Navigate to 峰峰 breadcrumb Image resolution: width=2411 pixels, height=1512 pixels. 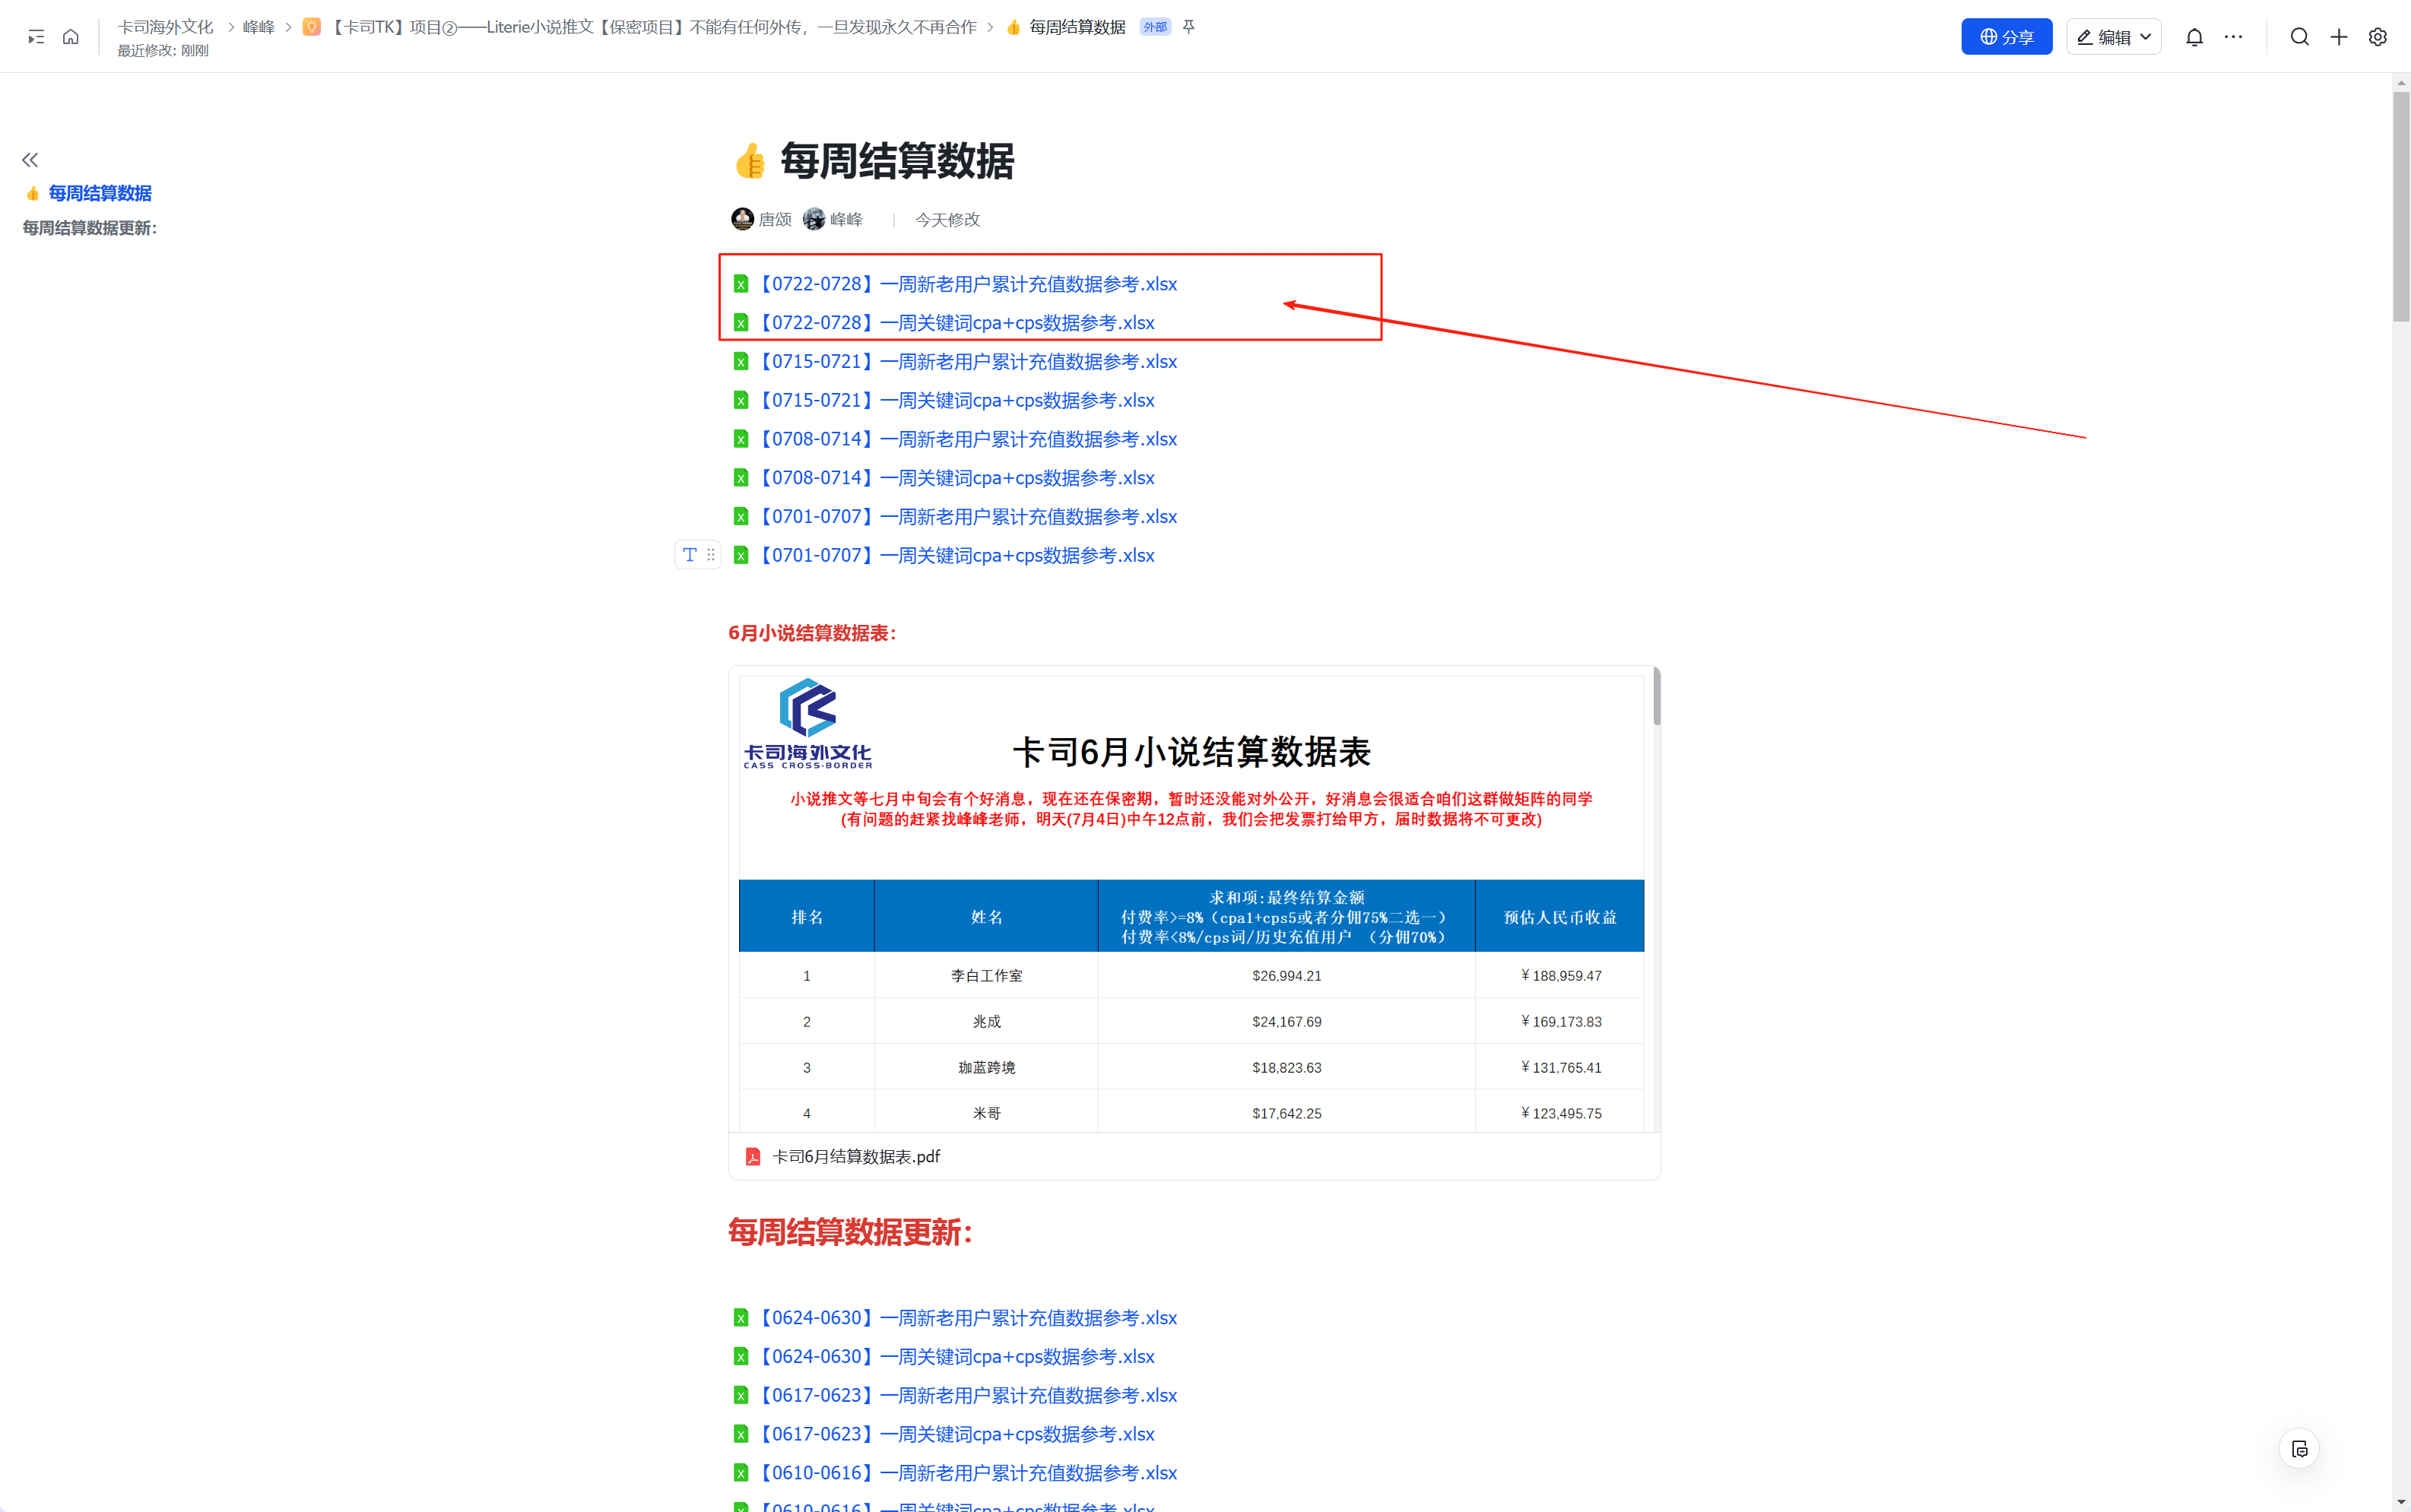click(x=258, y=27)
